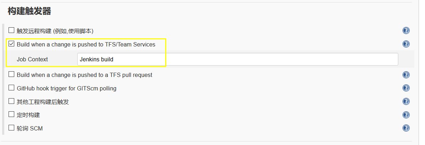Enable GitHub hook trigger for GITScm polling checkbox
The width and height of the screenshot is (425, 145).
(x=11, y=88)
